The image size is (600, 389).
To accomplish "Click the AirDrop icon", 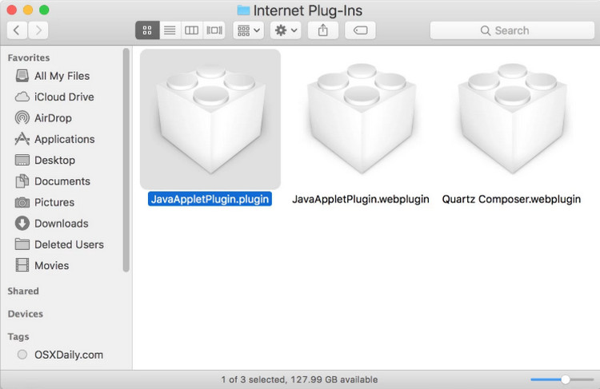I will (22, 117).
